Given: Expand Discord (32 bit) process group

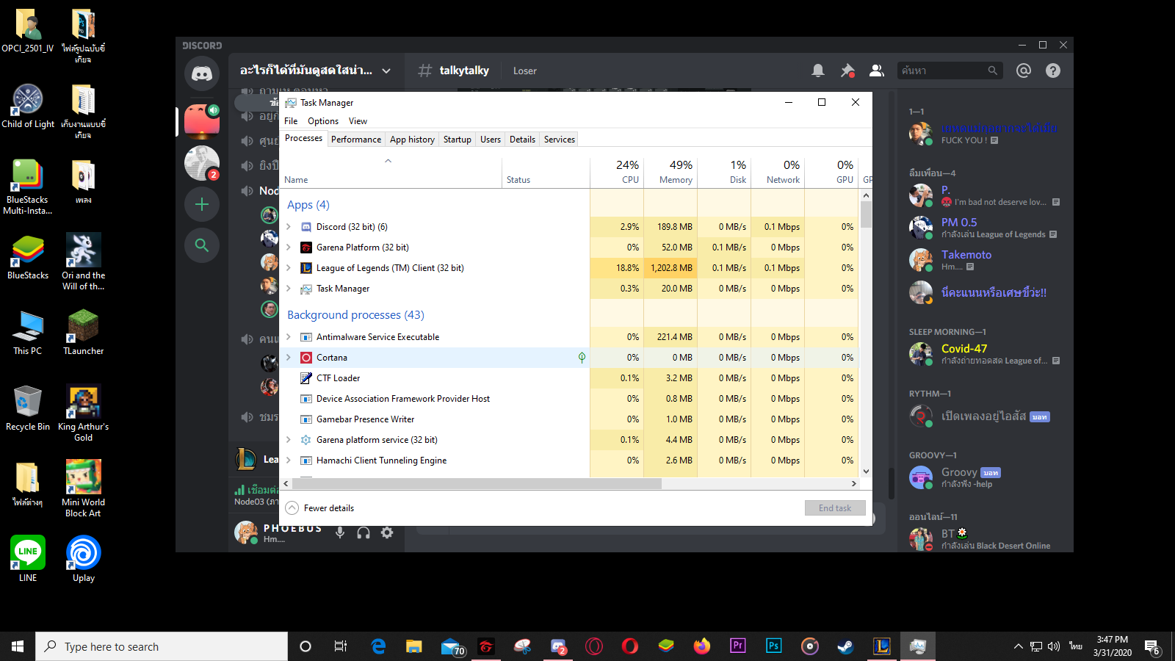Looking at the screenshot, I should tap(289, 227).
